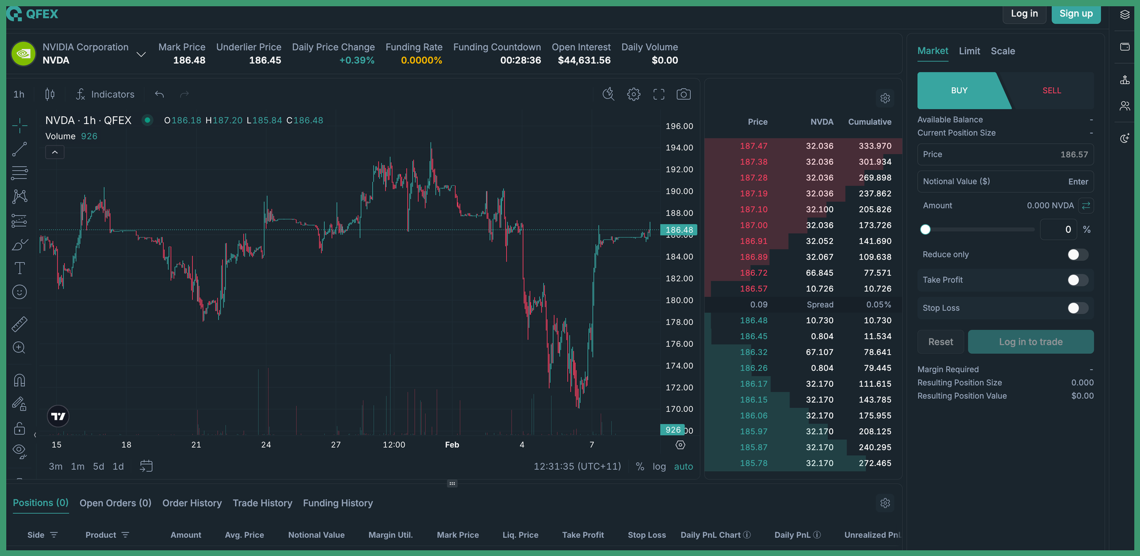This screenshot has width=1140, height=556.
Task: Enable the Stop Loss switch
Action: [1078, 308]
